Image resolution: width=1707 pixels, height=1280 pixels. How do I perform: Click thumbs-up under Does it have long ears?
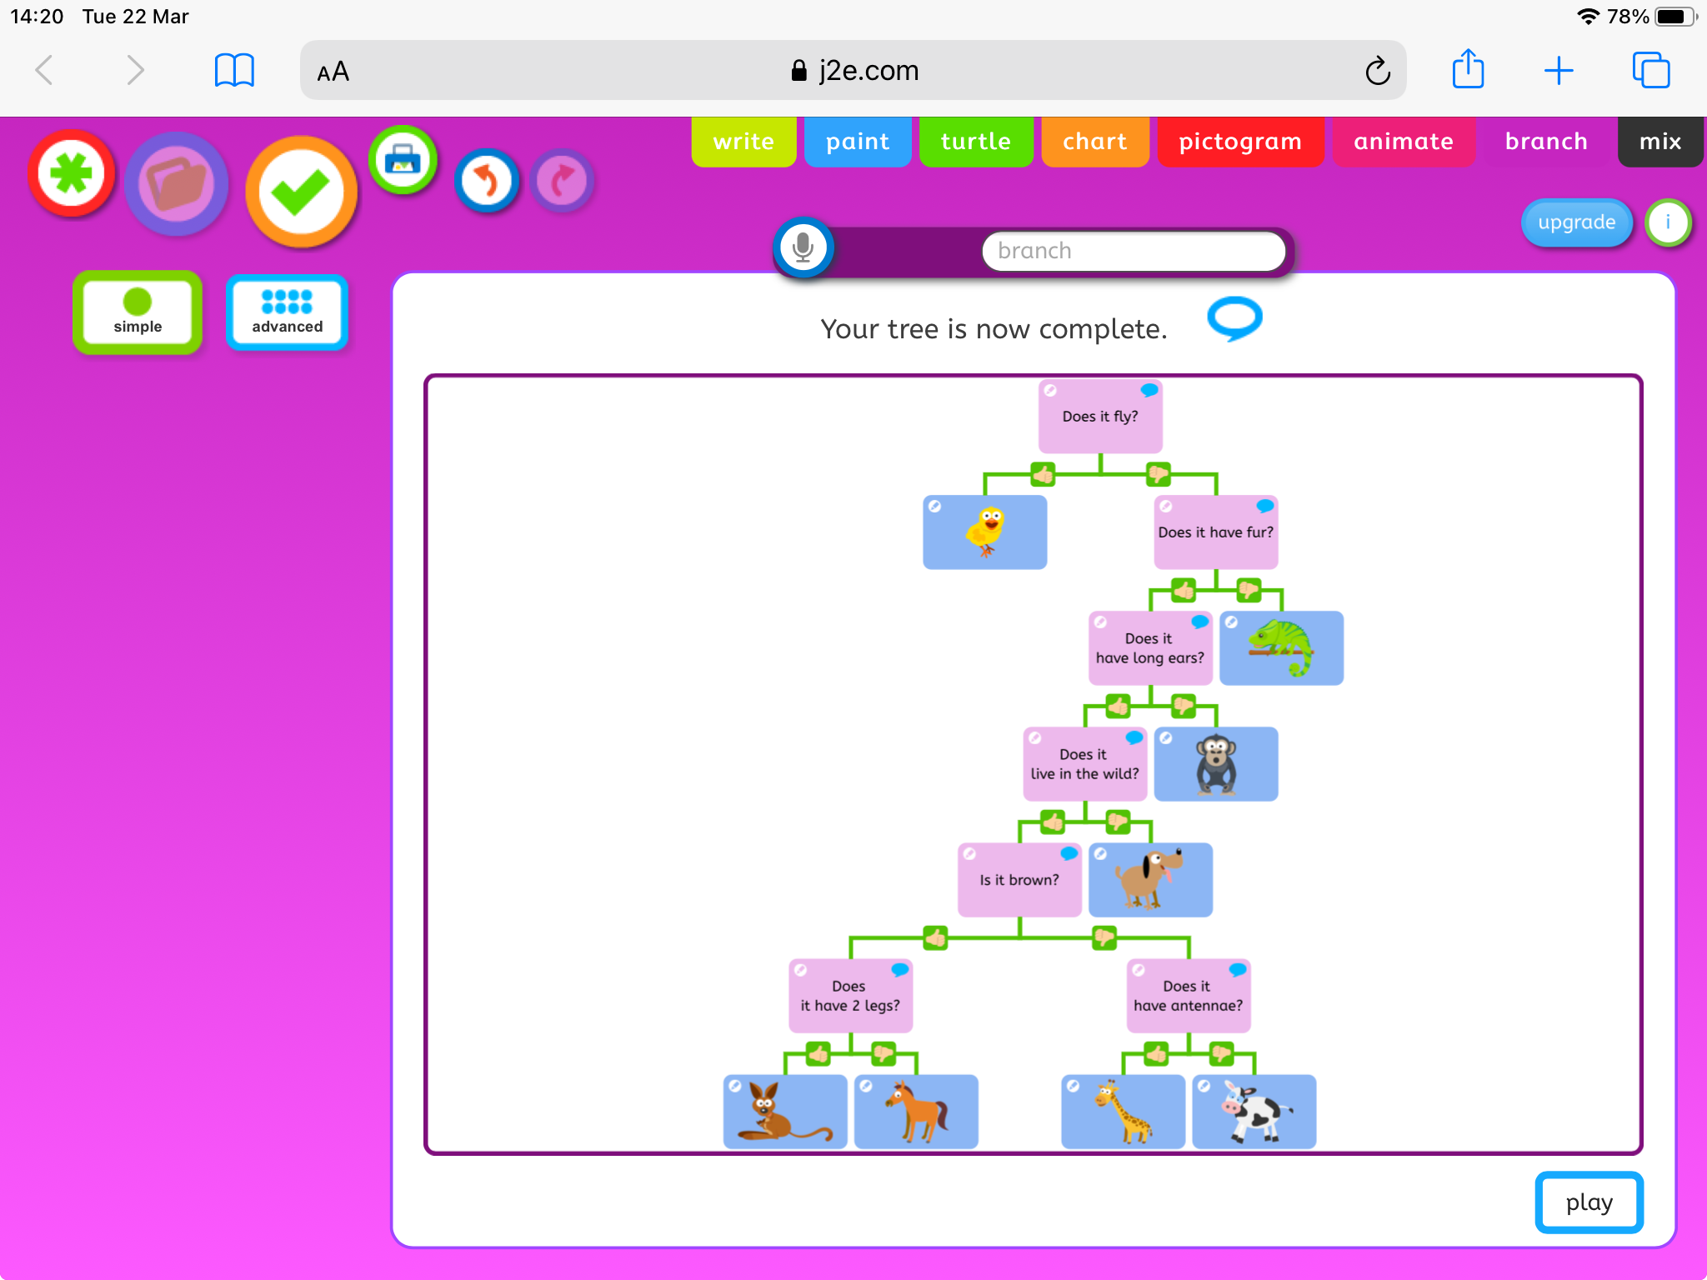point(1119,707)
